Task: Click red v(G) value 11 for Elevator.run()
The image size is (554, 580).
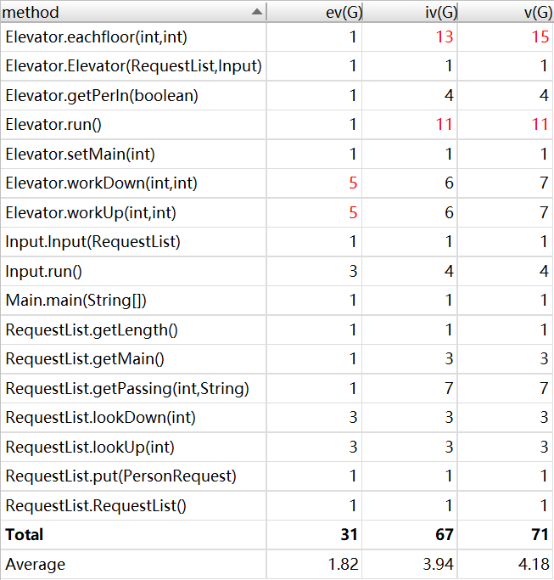Action: (540, 125)
